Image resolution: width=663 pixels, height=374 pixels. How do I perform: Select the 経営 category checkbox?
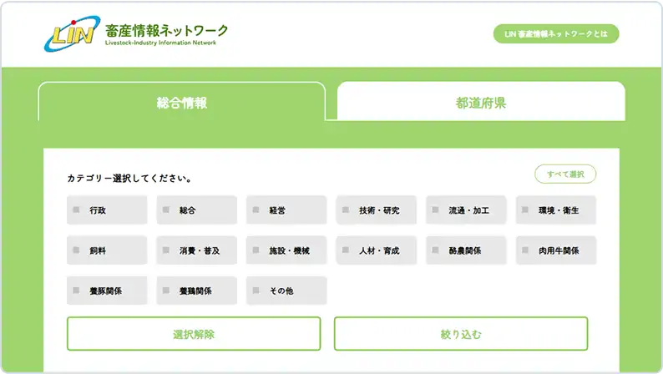(x=256, y=210)
